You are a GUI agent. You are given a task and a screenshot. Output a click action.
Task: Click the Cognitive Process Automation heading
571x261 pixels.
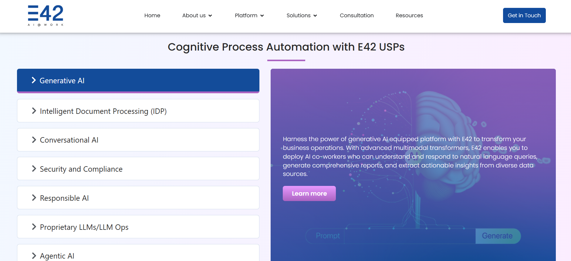point(286,47)
